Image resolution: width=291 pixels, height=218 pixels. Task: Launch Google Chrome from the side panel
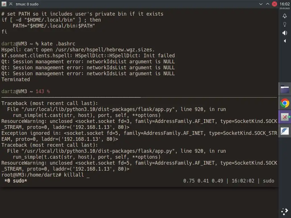click(x=285, y=103)
